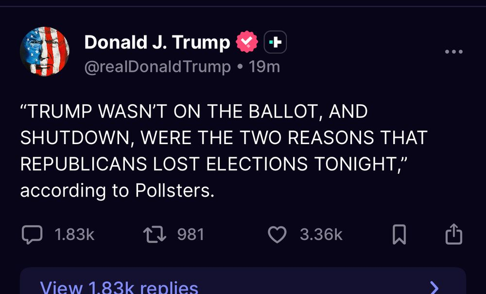Click the share icon on the post
This screenshot has height=294, width=486.
454,234
